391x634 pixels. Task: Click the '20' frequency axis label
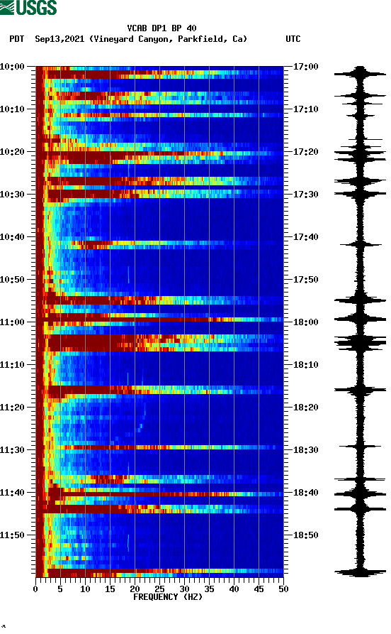135,589
